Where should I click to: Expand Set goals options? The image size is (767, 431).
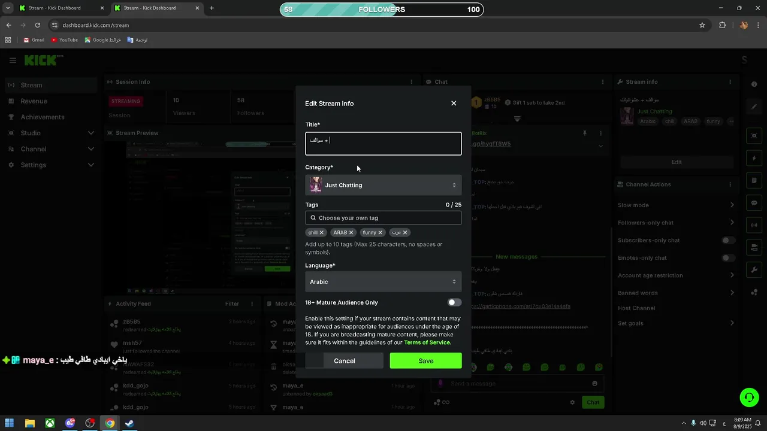pyautogui.click(x=732, y=323)
